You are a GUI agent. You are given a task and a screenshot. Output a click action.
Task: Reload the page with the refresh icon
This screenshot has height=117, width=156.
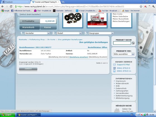point(11,7)
